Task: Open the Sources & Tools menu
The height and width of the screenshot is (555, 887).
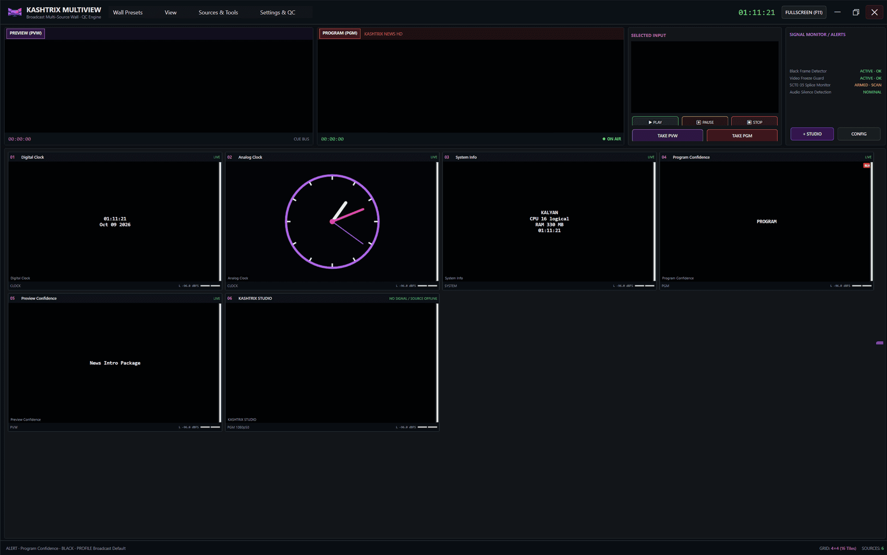Action: pyautogui.click(x=218, y=12)
